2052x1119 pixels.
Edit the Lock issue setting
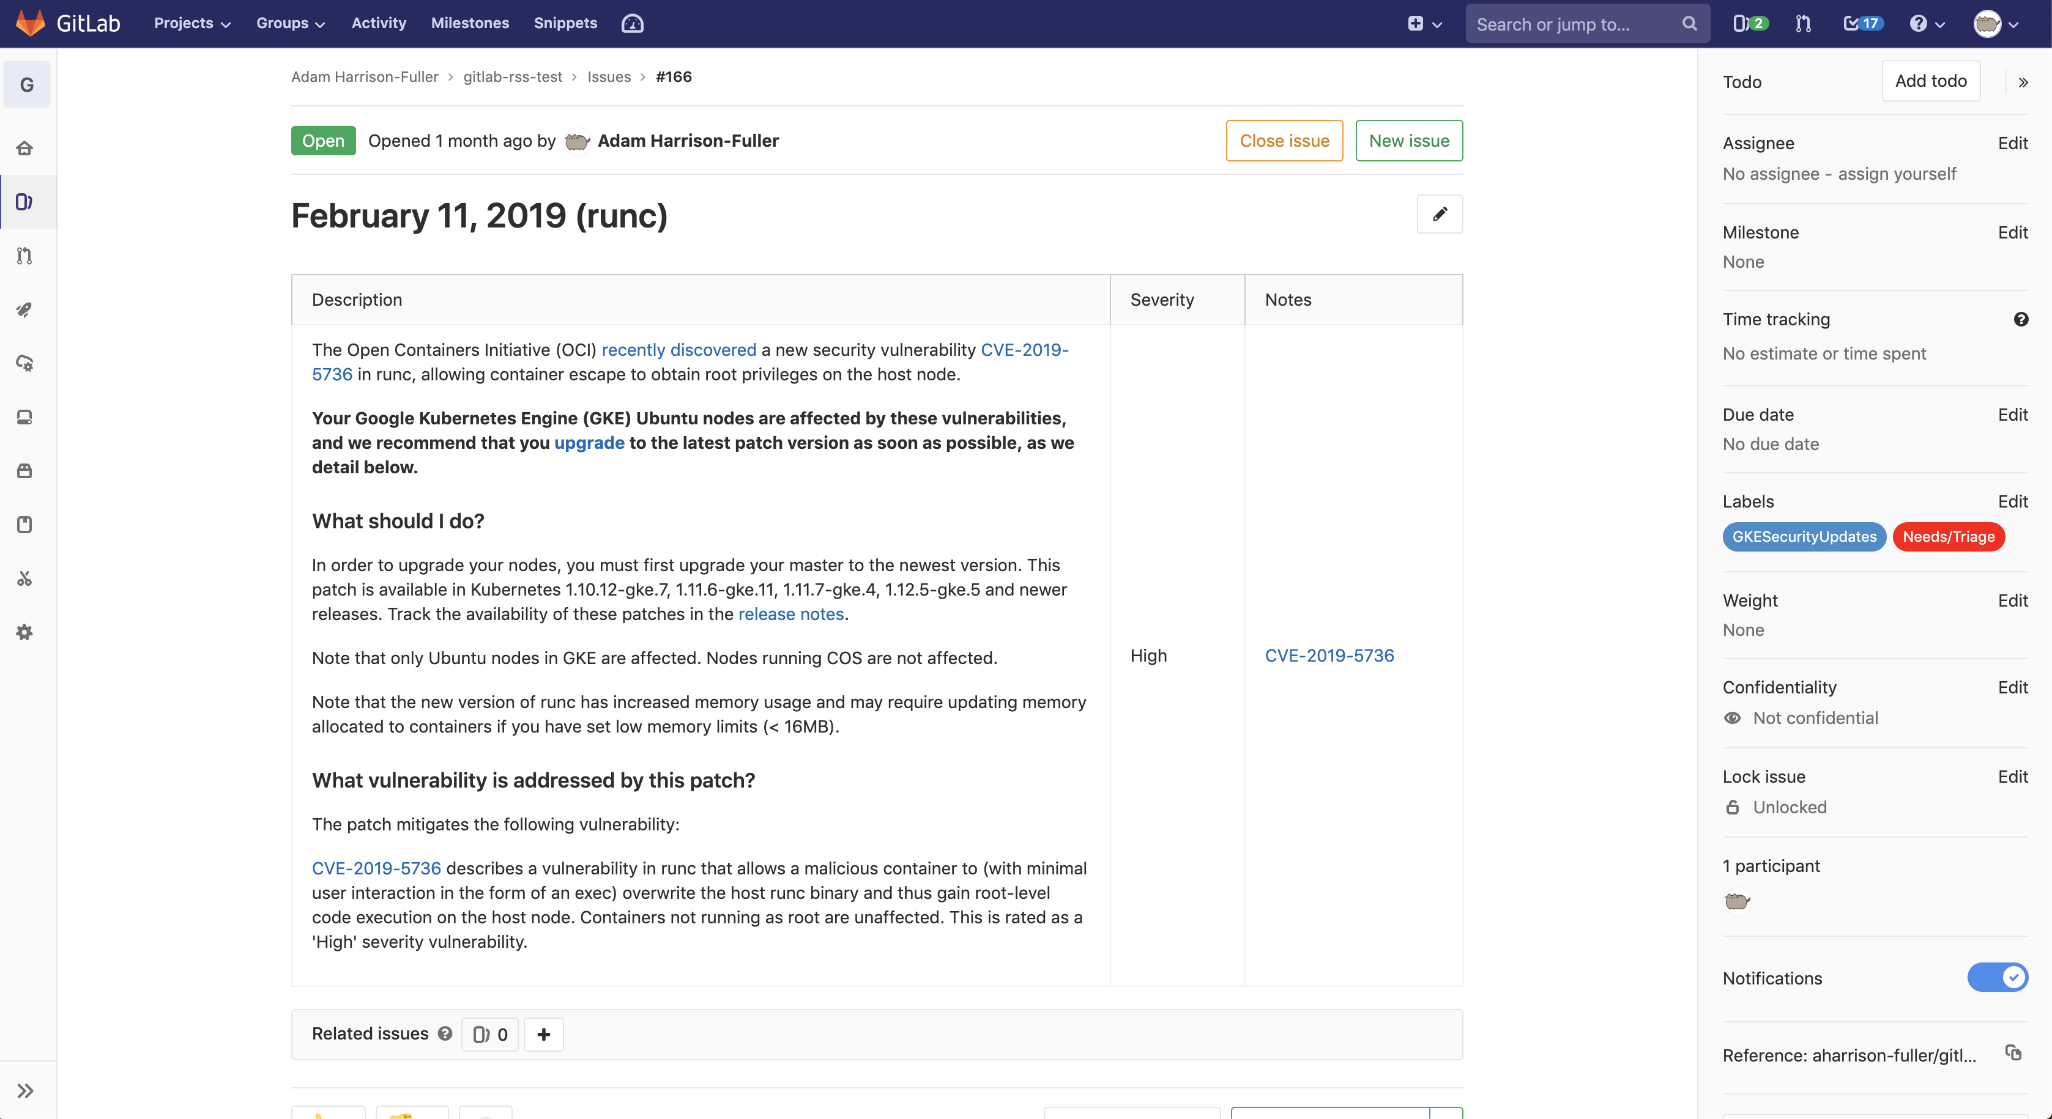pos(2012,777)
